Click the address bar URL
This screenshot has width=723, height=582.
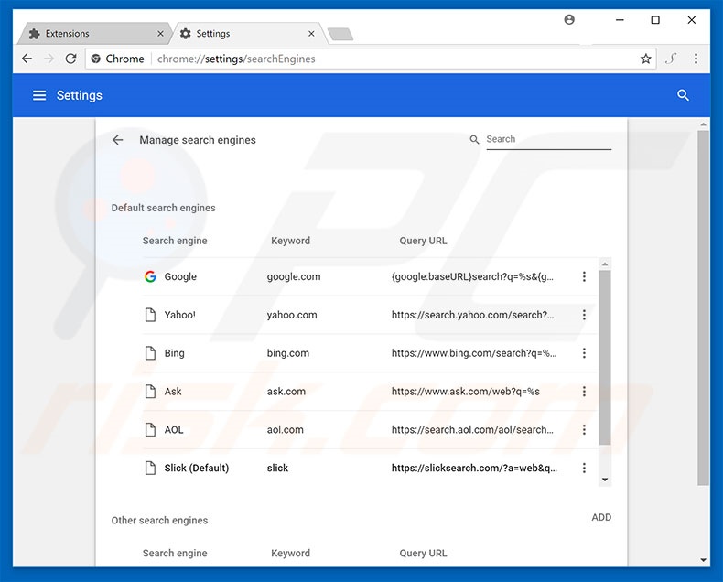[x=236, y=59]
